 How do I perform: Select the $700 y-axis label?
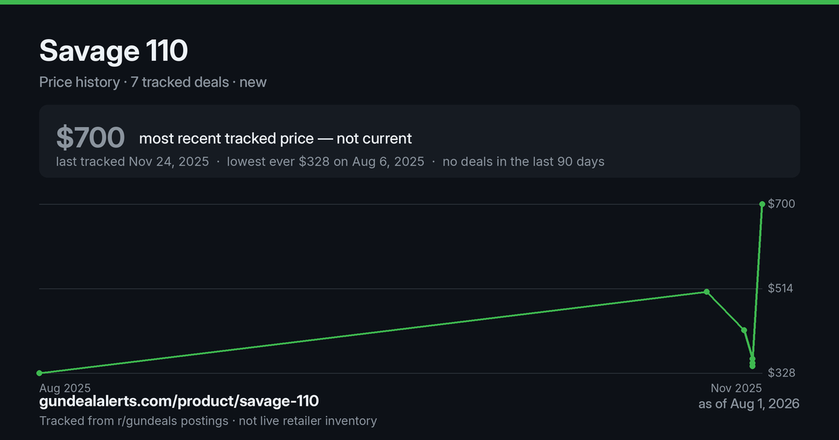pyautogui.click(x=782, y=204)
